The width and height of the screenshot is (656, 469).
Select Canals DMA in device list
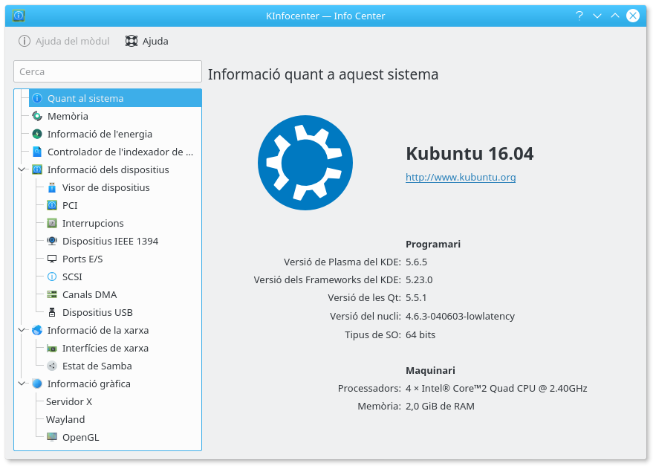89,294
